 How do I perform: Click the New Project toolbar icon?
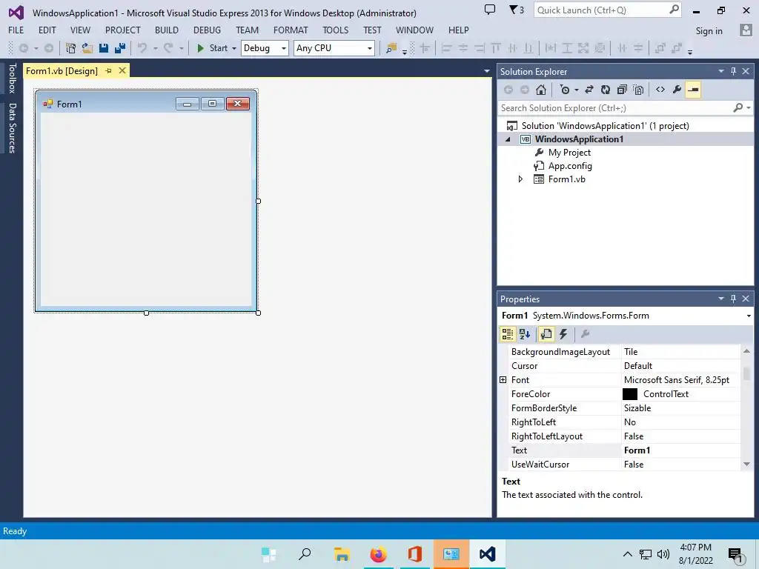(70, 48)
